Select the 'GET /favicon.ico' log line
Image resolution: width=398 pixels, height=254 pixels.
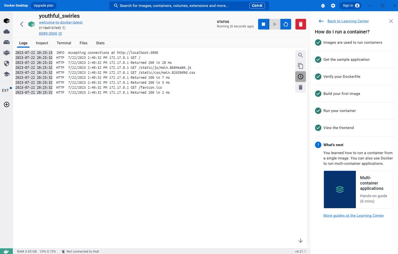pos(89,88)
